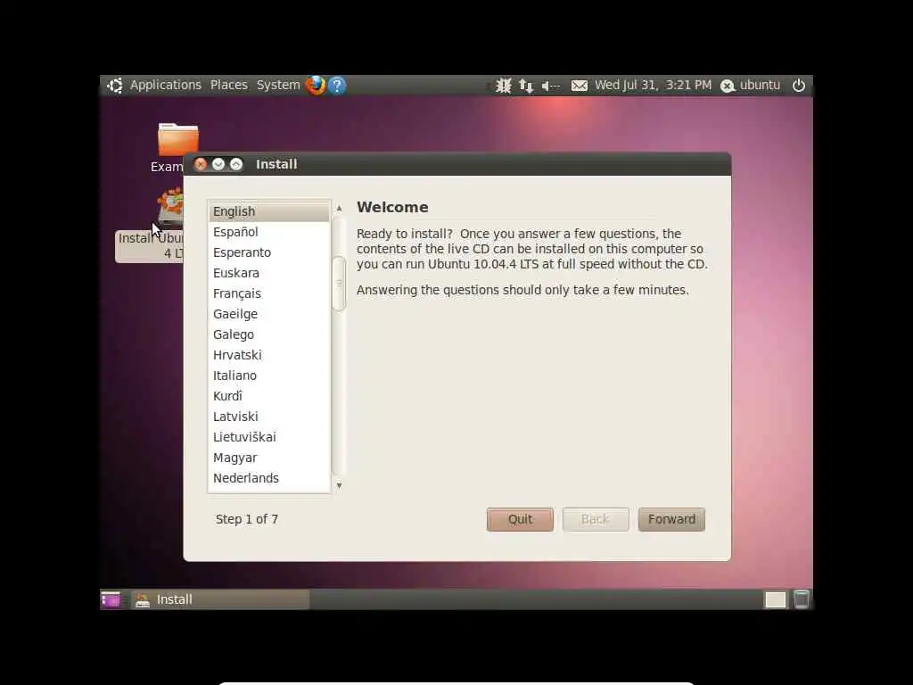Select Hrvatski in the language list
The width and height of the screenshot is (913, 685).
pyautogui.click(x=269, y=355)
